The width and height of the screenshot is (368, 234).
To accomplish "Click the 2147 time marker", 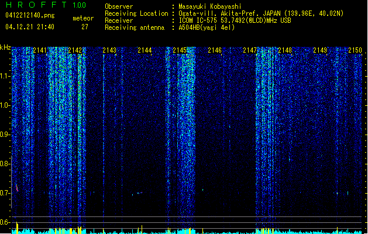I will click(x=250, y=50).
